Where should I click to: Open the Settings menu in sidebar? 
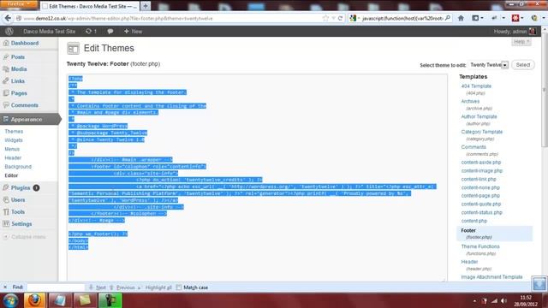(21, 224)
